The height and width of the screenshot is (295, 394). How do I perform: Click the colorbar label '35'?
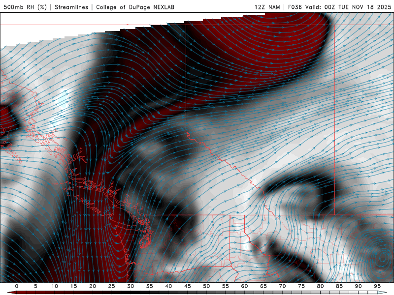click(x=150, y=286)
